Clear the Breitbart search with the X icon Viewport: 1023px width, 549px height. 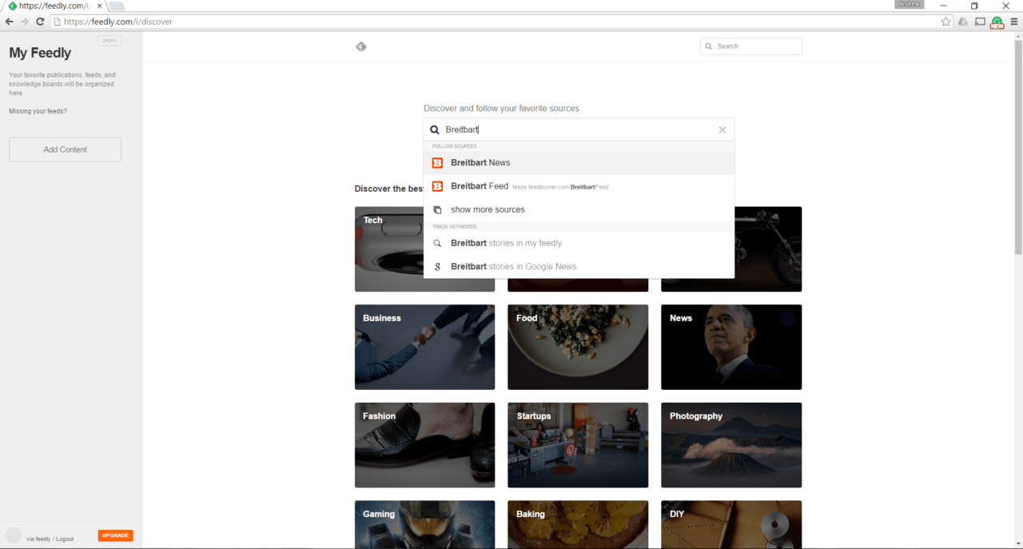coord(722,129)
